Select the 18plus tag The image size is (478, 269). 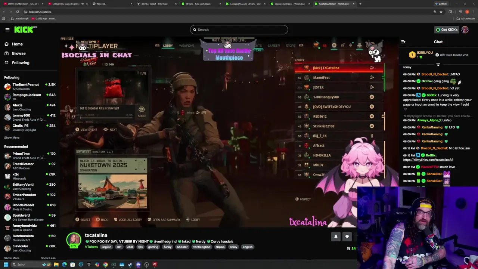click(220, 247)
